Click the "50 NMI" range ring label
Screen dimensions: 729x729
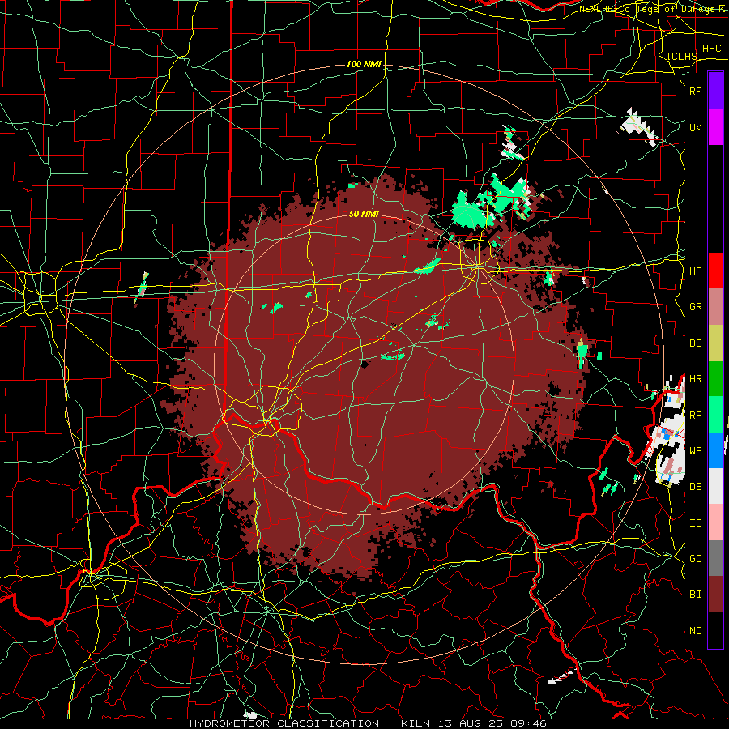(x=364, y=214)
